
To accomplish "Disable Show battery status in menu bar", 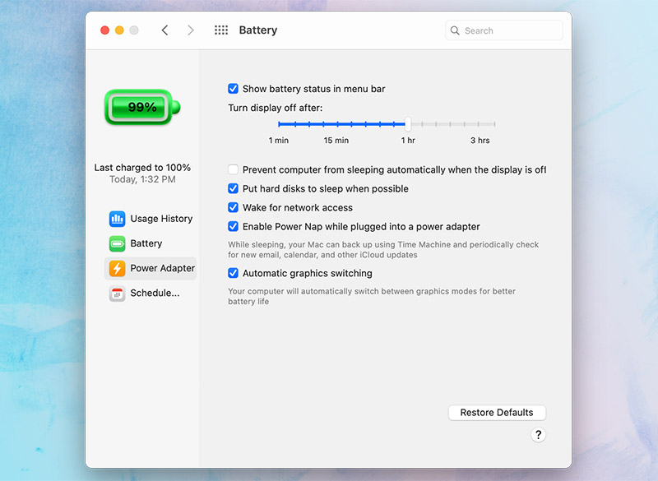I will point(234,89).
